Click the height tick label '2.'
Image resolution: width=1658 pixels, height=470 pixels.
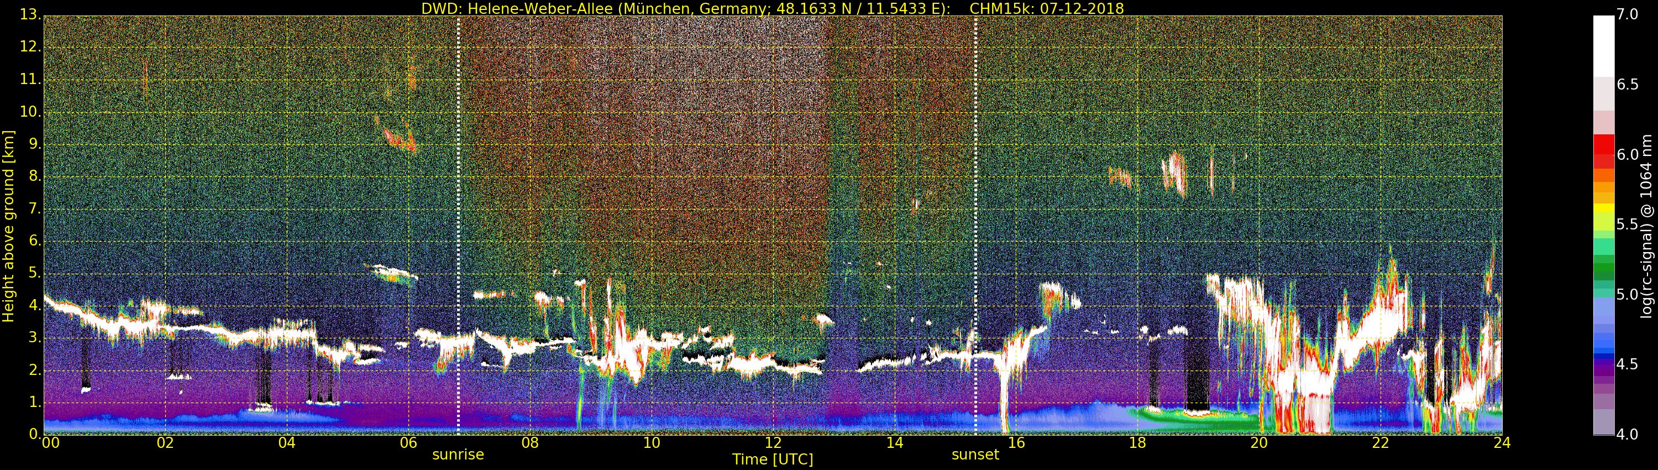(35, 369)
